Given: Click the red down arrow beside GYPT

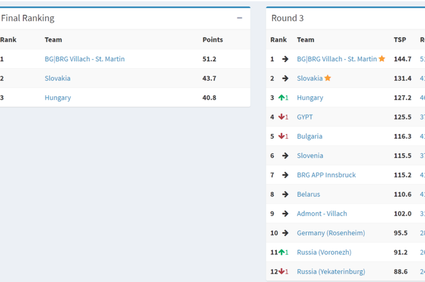Looking at the screenshot, I should (x=282, y=117).
